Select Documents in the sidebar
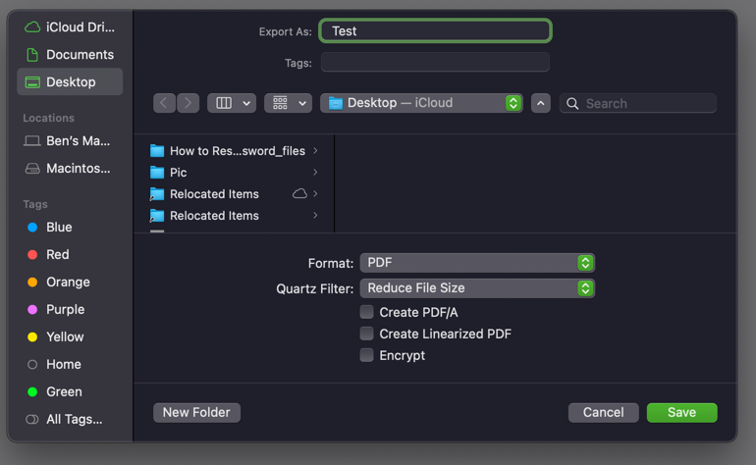 (x=80, y=54)
